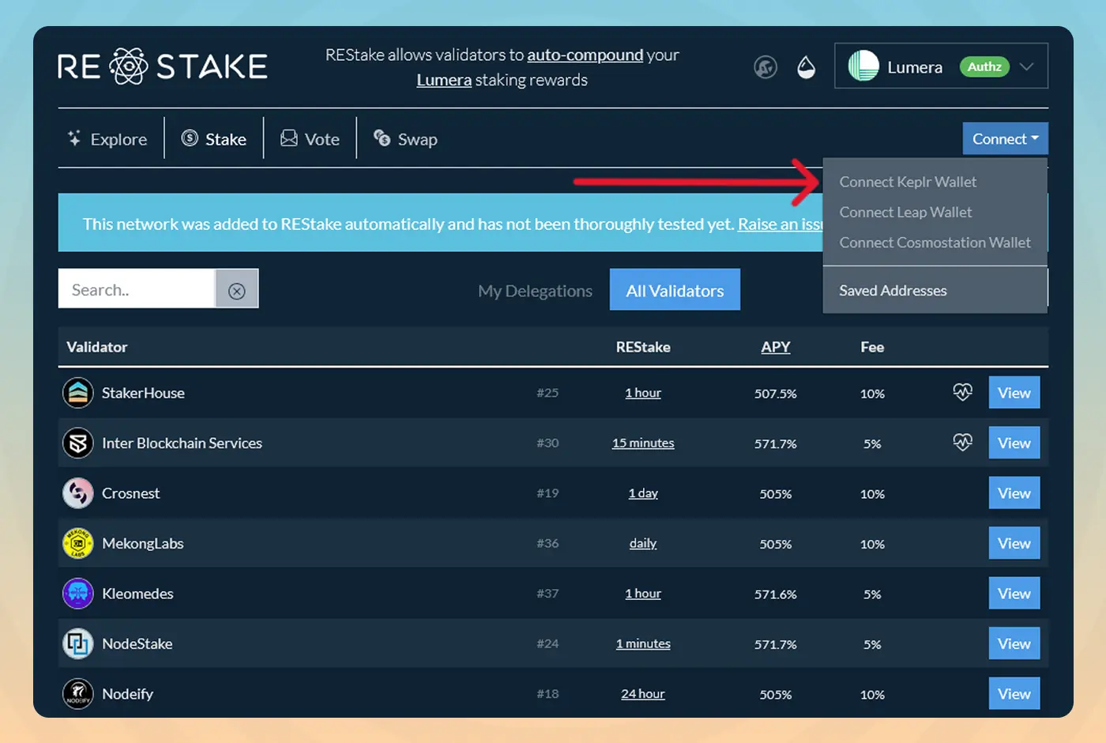Click the droplet icon in header
This screenshot has width=1106, height=743.
(806, 67)
